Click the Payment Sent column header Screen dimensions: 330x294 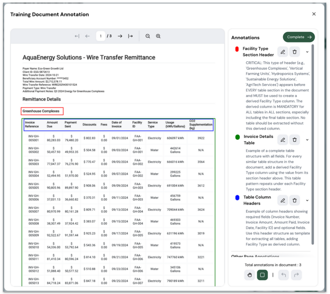pos(71,124)
